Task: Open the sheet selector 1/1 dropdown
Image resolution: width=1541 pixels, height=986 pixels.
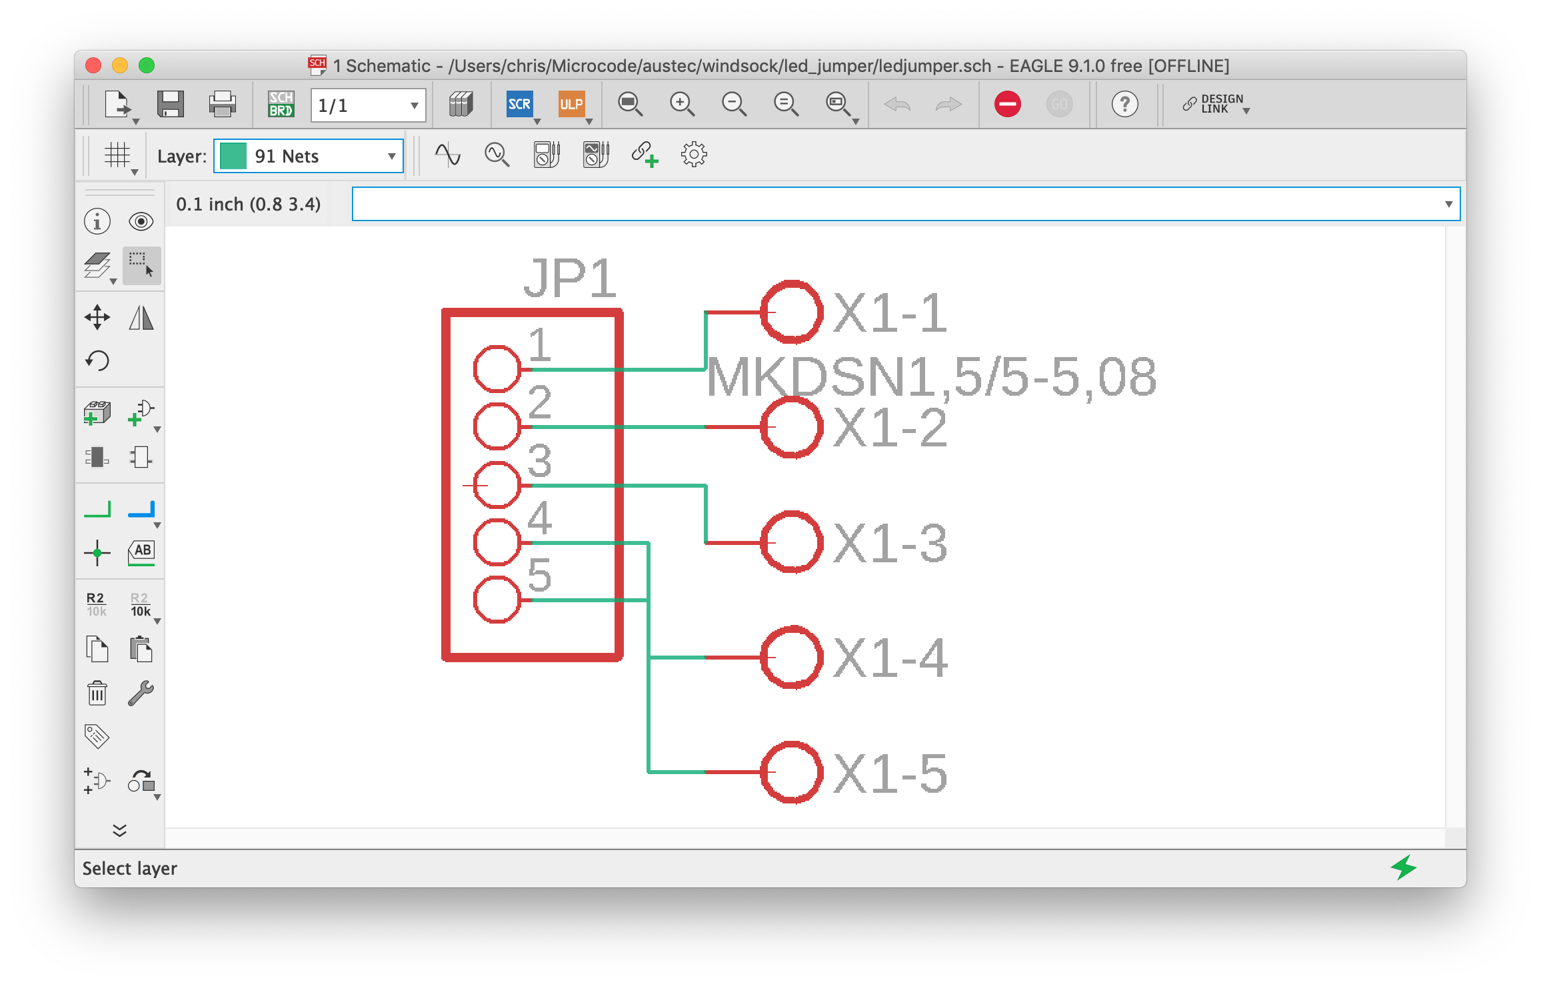Action: (368, 105)
